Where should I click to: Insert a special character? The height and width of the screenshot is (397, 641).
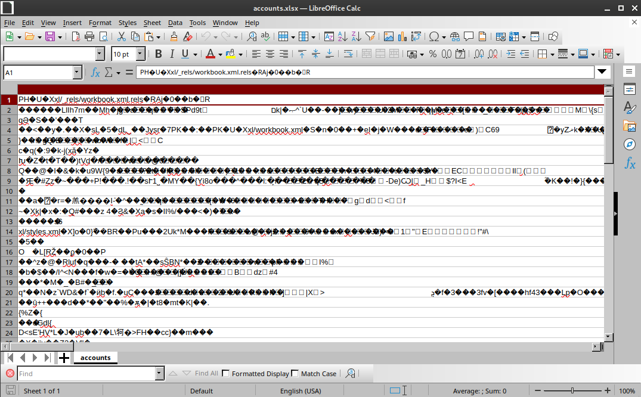(432, 36)
